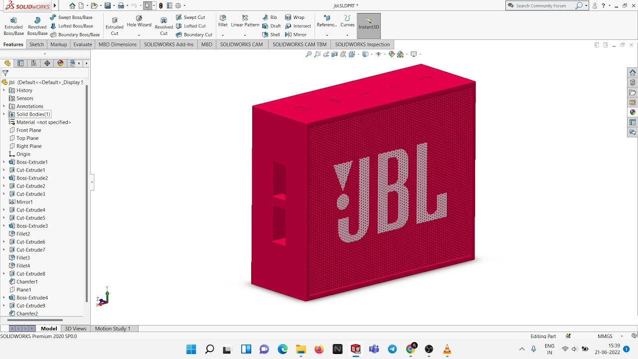Open the SOLIDWORKS CAM tab
Screen dimensions: 638x359
pos(242,44)
